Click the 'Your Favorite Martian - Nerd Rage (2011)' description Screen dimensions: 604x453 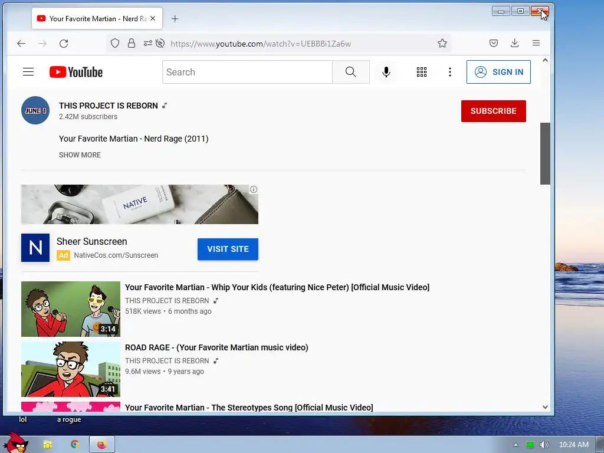click(134, 139)
